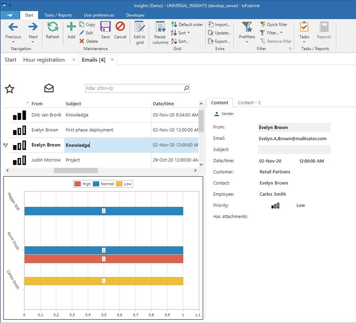The height and width of the screenshot is (323, 356).
Task: Switch to the Content - 2 tab
Action: (249, 103)
